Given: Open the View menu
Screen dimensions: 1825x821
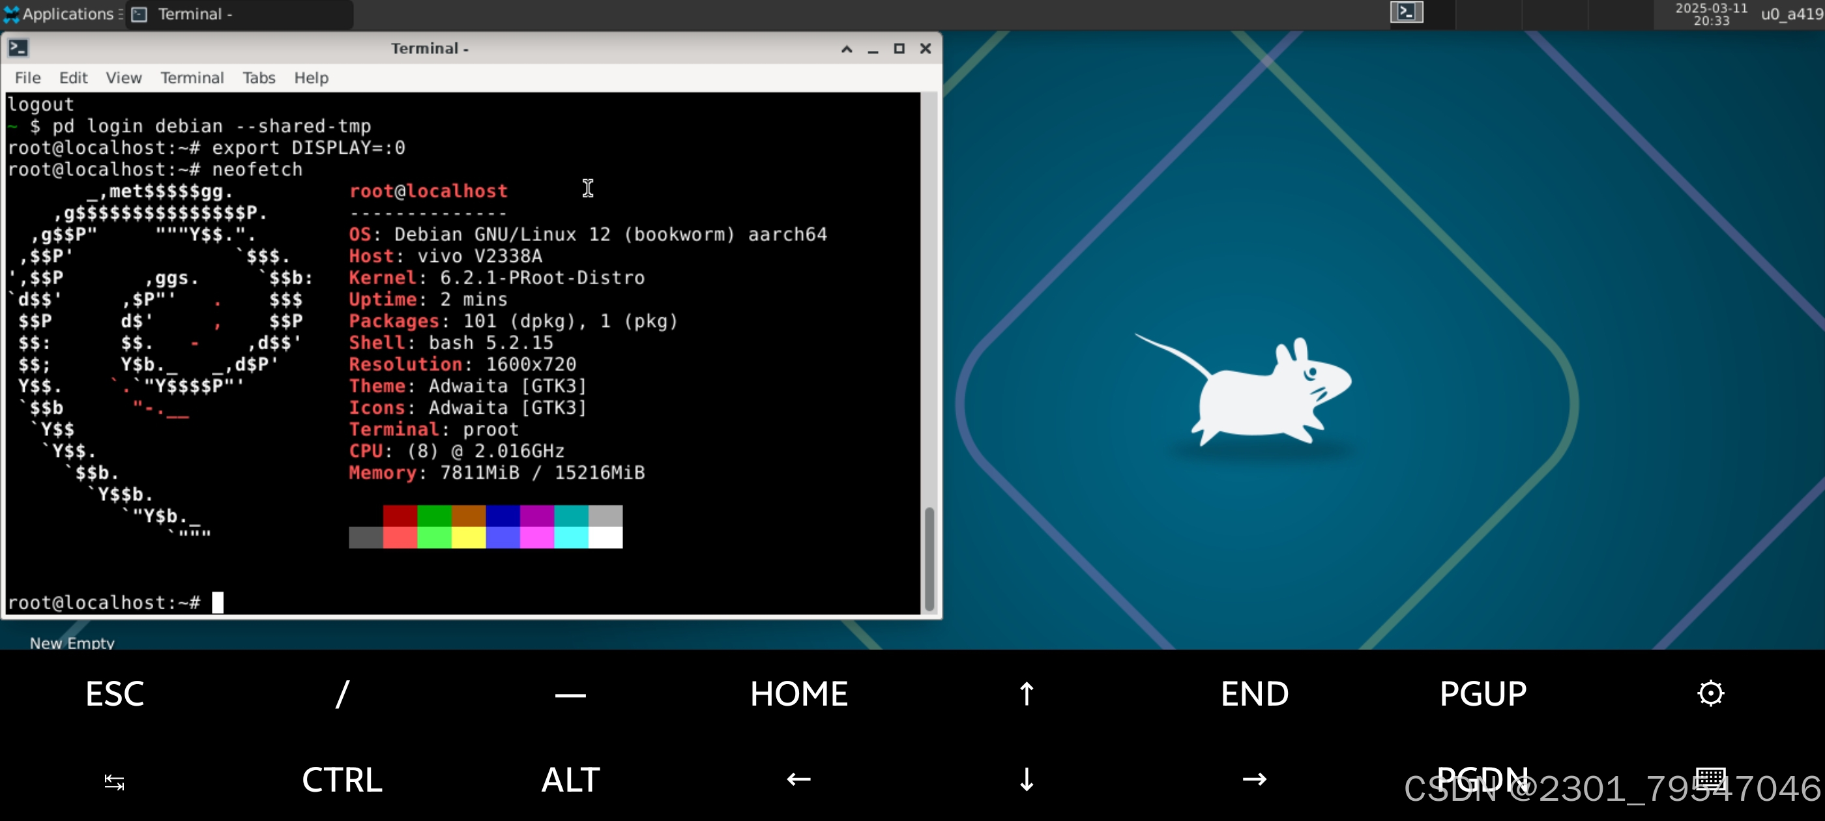Looking at the screenshot, I should 123,78.
